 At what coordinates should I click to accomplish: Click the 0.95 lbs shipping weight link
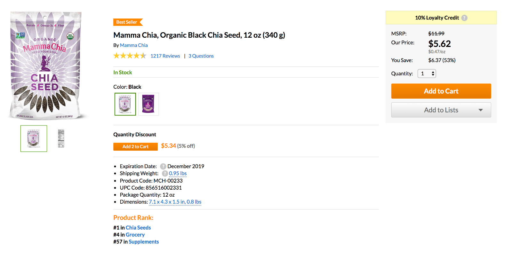[x=178, y=173]
